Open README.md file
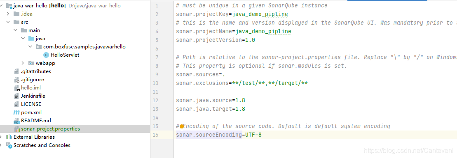The image size is (457, 158). click(x=36, y=121)
